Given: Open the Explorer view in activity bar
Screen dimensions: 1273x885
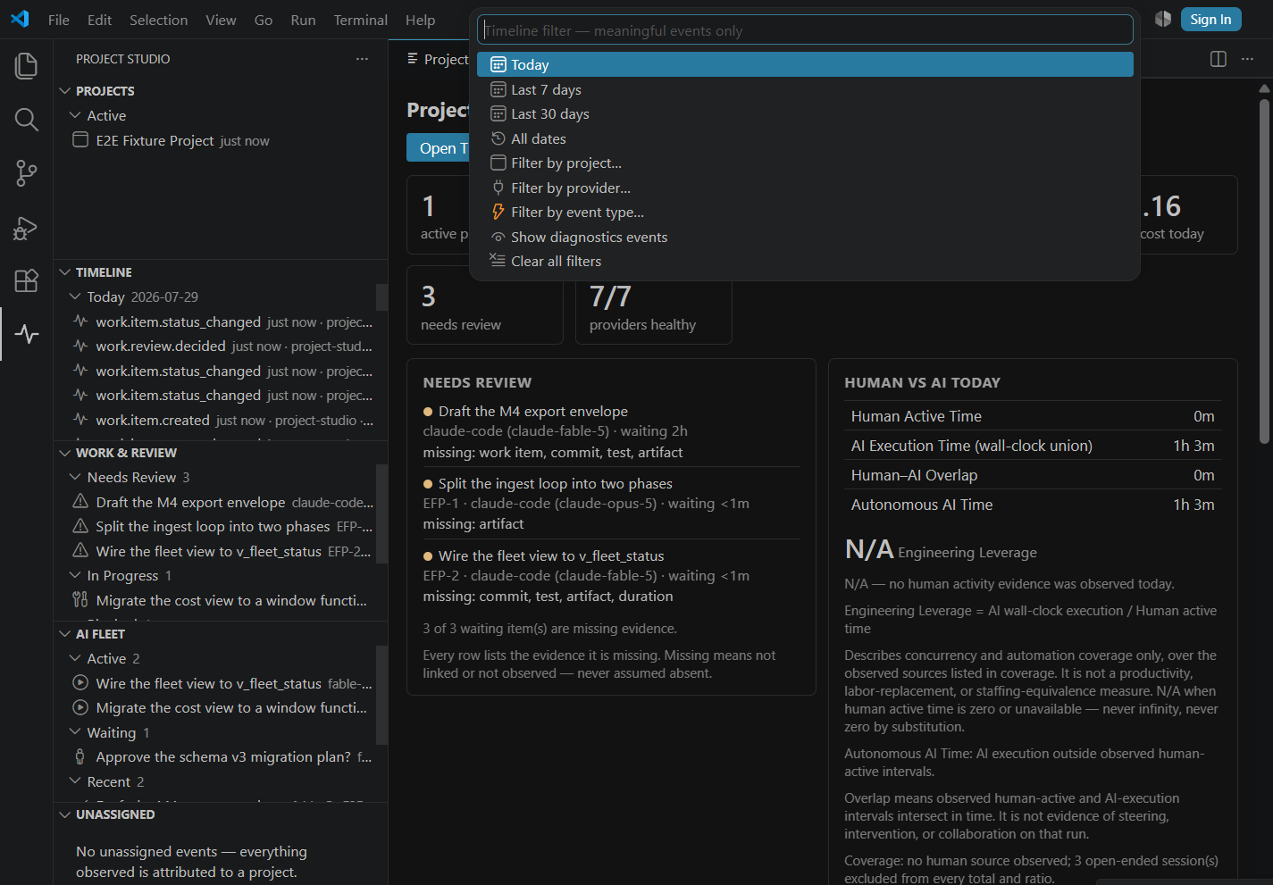Looking at the screenshot, I should click(x=27, y=65).
